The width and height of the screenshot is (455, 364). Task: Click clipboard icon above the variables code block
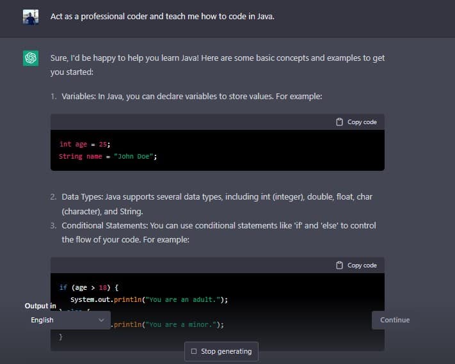tap(339, 122)
